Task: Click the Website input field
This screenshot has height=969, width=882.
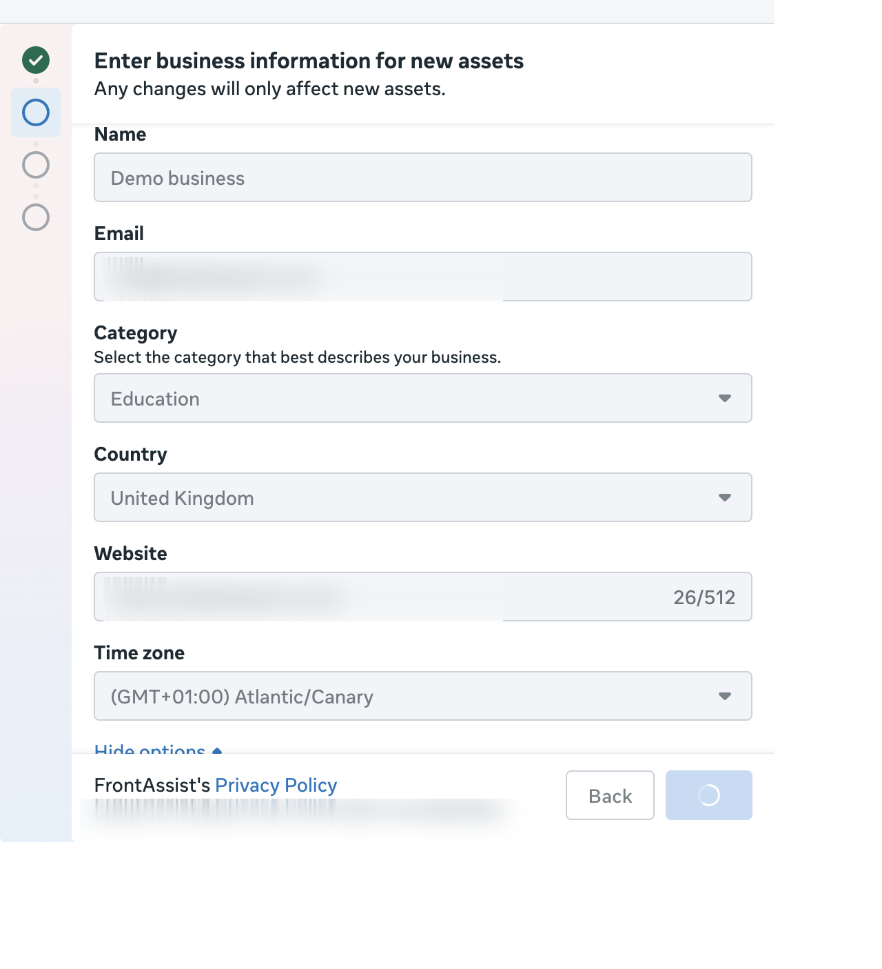Action: pos(423,597)
